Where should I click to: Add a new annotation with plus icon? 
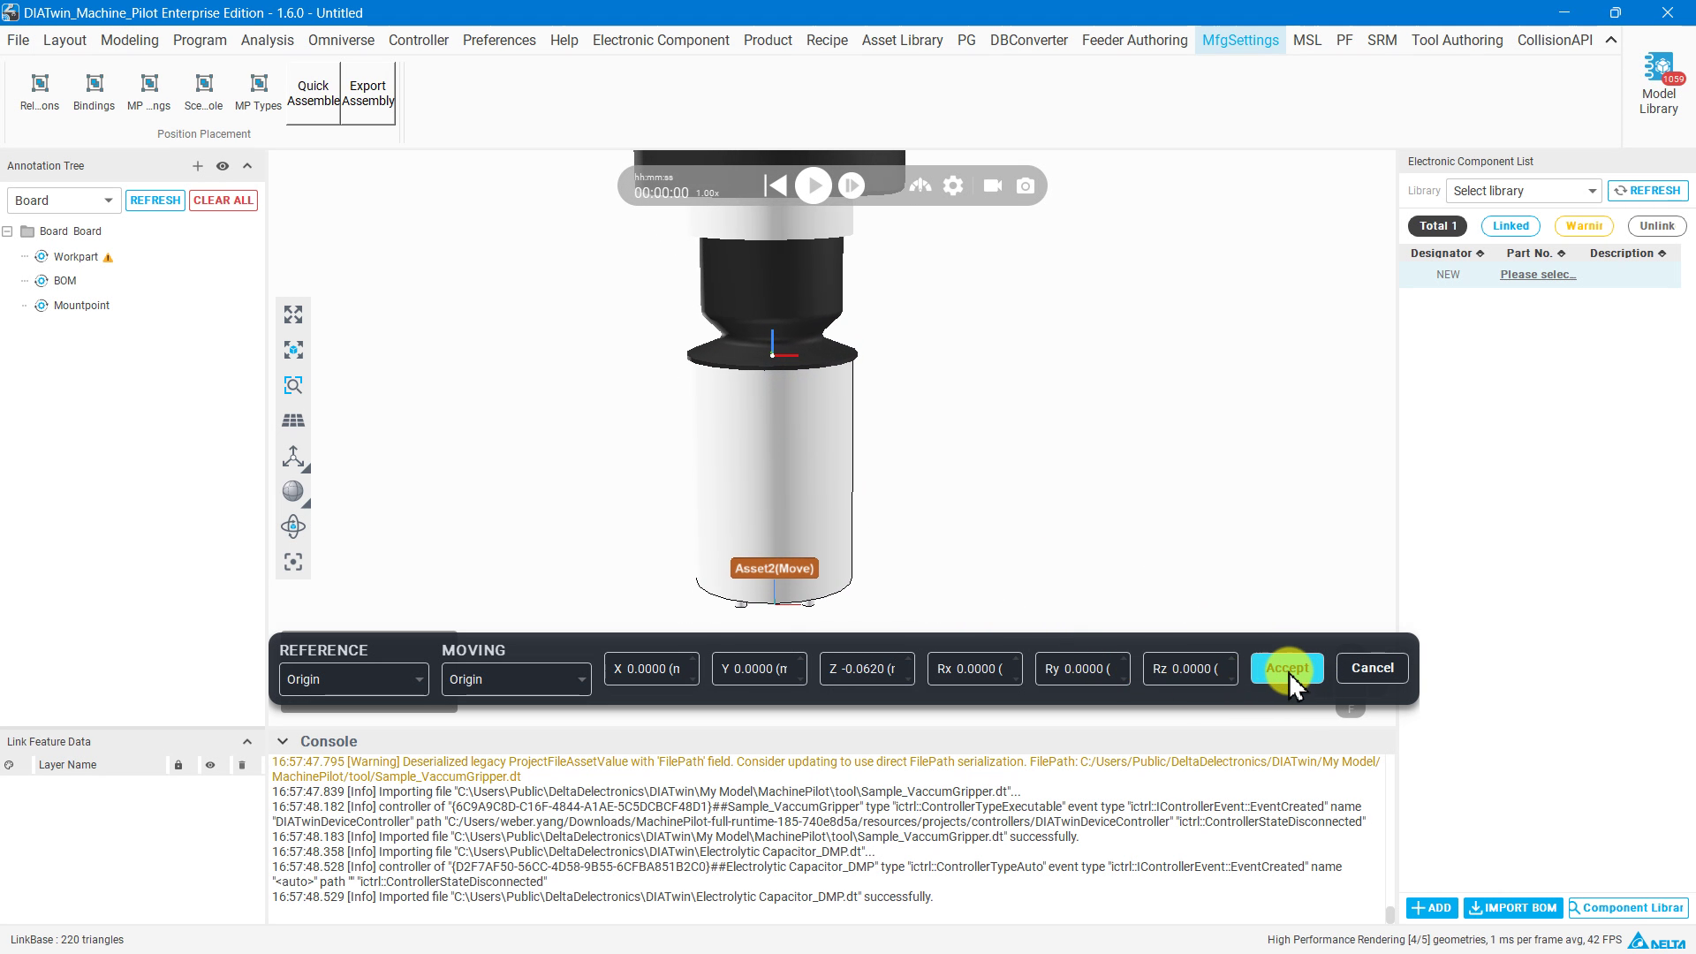click(198, 166)
